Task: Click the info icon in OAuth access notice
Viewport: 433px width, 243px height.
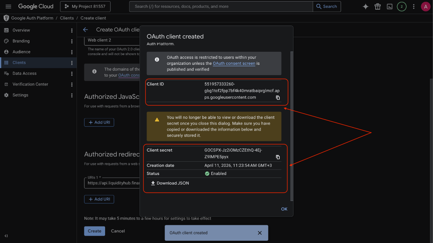Action: pos(157,60)
